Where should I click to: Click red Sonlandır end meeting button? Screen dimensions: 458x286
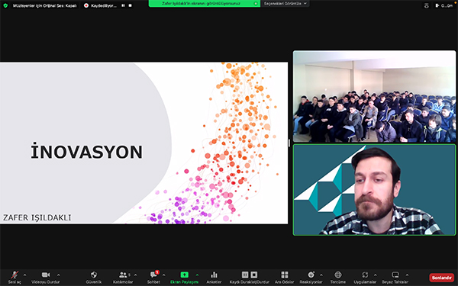pyautogui.click(x=442, y=278)
